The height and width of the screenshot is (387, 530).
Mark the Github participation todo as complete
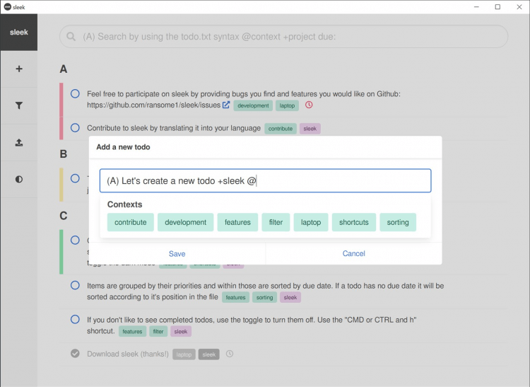click(75, 93)
